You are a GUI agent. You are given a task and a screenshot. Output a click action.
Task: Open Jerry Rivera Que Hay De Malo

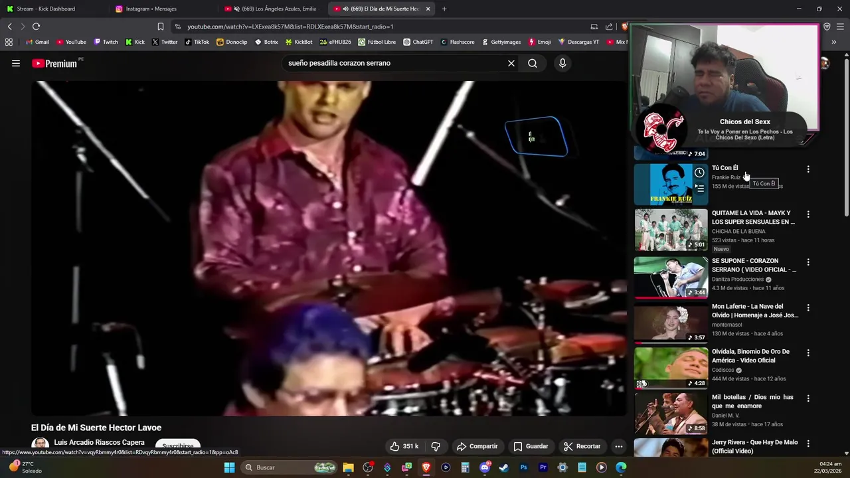coord(754,447)
